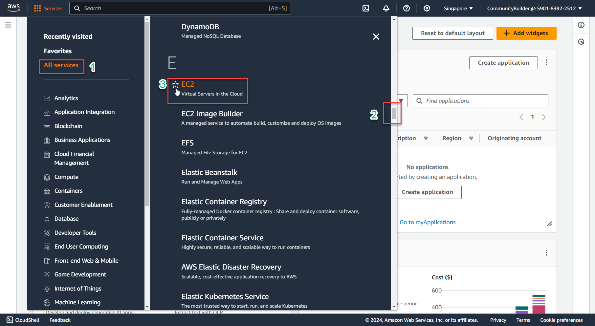Follow the Go to myApplications link

coord(428,222)
